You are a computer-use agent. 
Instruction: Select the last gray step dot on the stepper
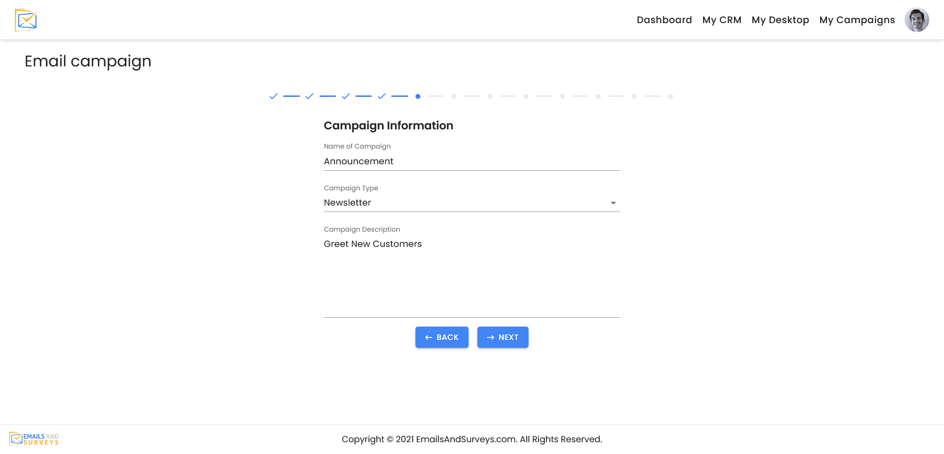(671, 96)
